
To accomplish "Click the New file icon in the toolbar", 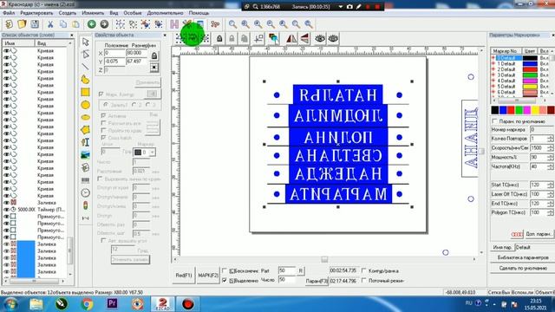I will 10,24.
